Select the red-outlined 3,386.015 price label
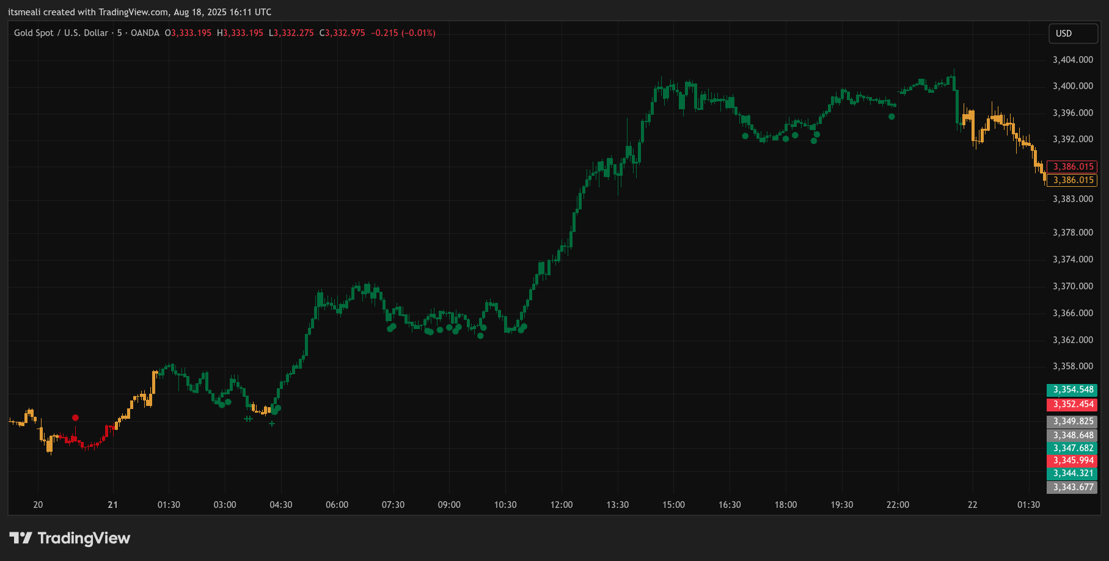Viewport: 1109px width, 561px height. pos(1072,167)
